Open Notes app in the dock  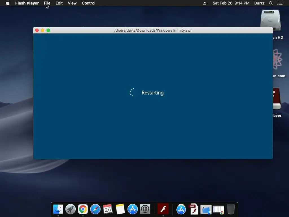[120, 209]
